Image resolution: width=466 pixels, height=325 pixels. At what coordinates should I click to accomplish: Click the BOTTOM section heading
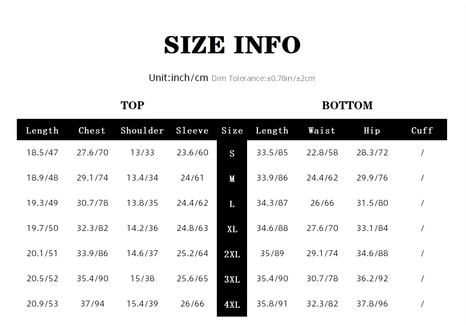click(347, 105)
